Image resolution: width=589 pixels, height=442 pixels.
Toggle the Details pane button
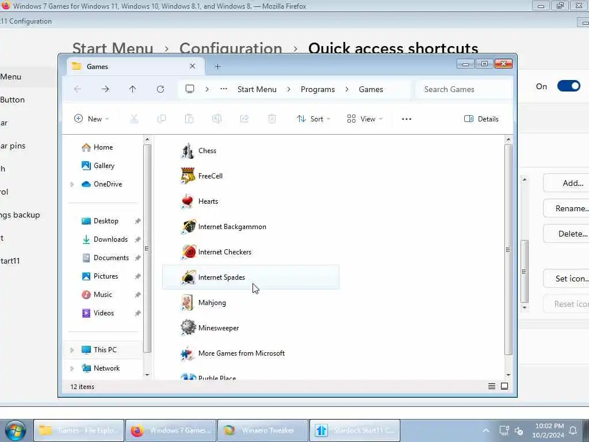[481, 119]
